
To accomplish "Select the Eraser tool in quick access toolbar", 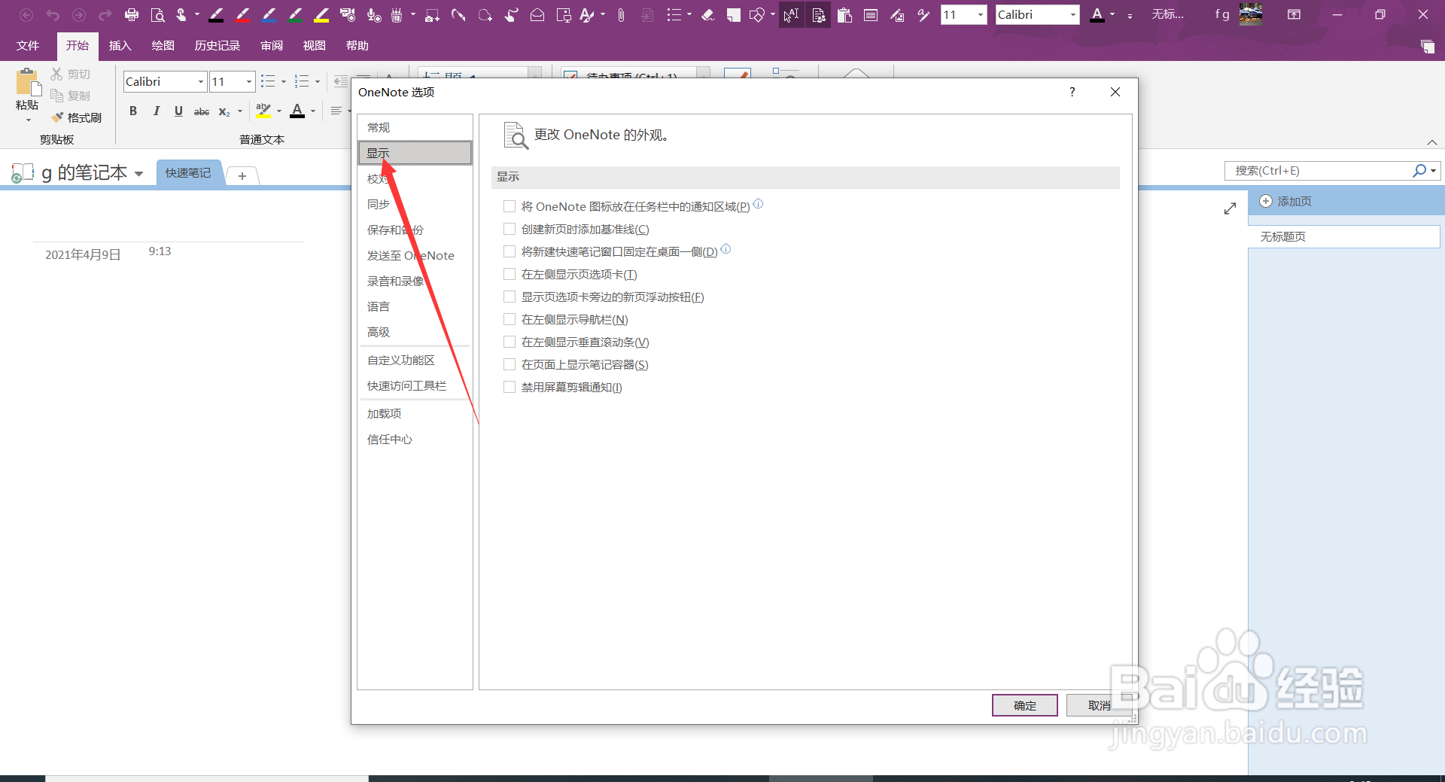I will (x=707, y=14).
